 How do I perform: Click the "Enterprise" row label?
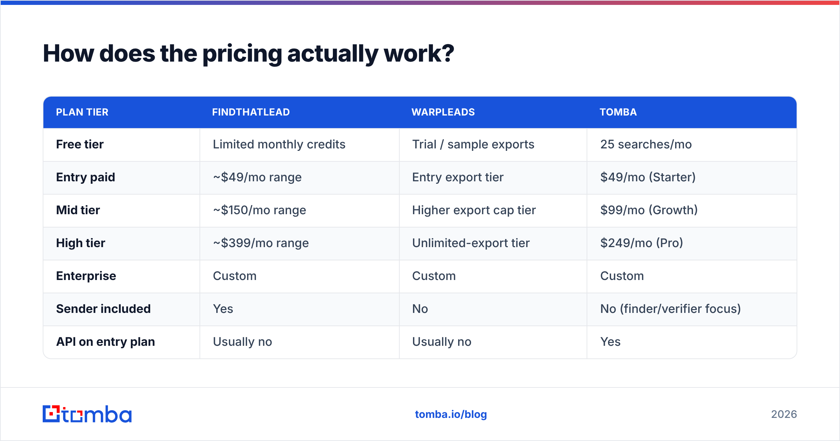(86, 276)
